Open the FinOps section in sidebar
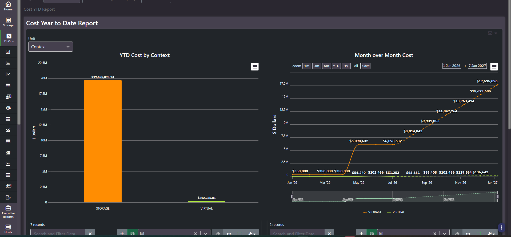 9,38
